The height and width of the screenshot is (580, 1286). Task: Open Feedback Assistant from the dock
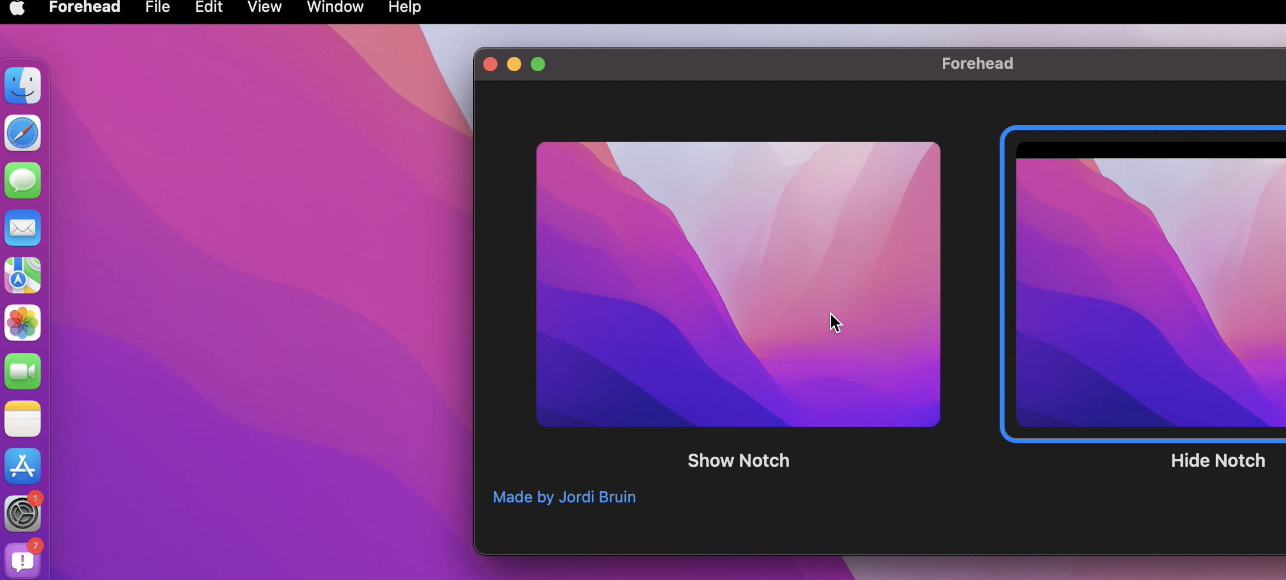pos(23,560)
